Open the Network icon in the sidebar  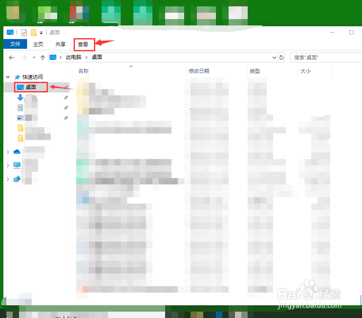pos(17,178)
